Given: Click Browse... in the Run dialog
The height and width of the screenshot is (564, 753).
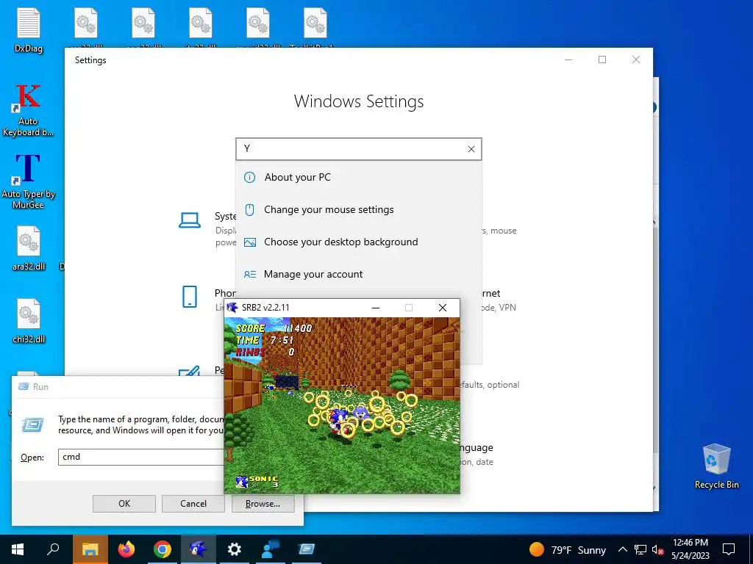Looking at the screenshot, I should (263, 504).
